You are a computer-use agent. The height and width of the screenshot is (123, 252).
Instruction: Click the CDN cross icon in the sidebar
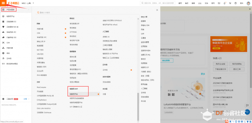point(3,43)
